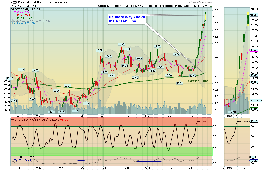Click the 13.79 peak label
Image resolution: width=262 pixels, height=170 pixels.
tap(35, 70)
